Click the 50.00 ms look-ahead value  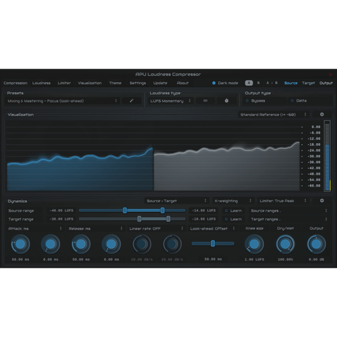coord(213,259)
